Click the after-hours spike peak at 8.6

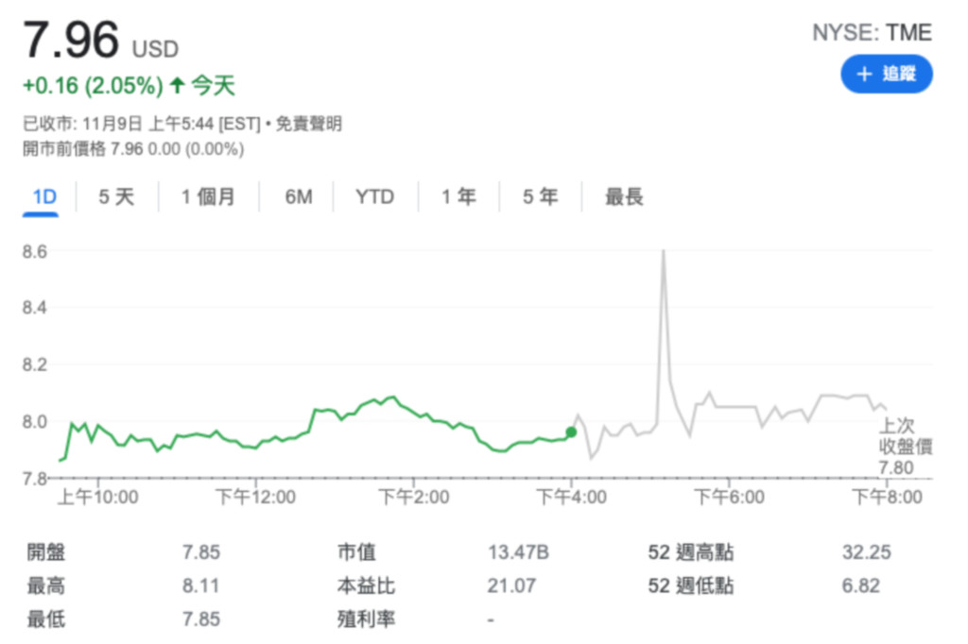pos(663,251)
